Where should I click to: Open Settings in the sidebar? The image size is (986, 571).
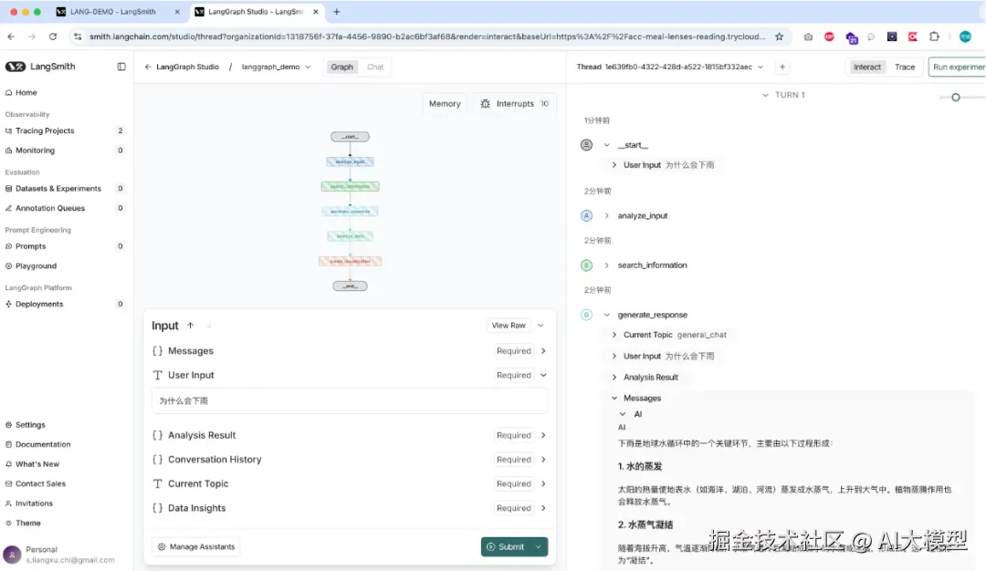click(x=30, y=425)
